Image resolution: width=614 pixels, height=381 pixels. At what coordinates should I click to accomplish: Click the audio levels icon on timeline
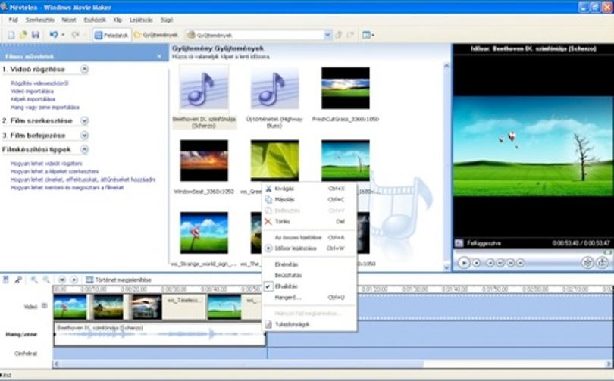(6, 280)
